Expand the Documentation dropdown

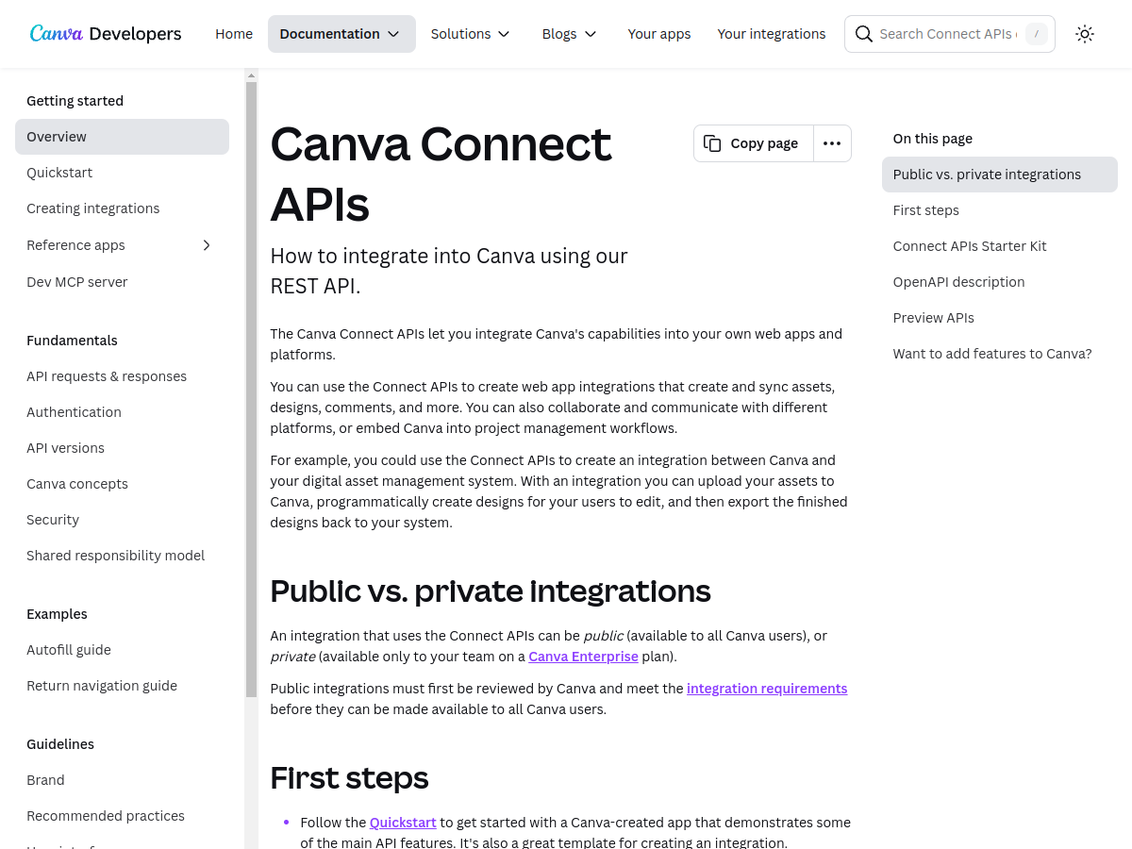click(341, 33)
